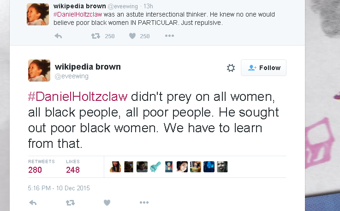Retweet the top tweet with 250 retweets
The width and height of the screenshot is (340, 211).
[95, 36]
